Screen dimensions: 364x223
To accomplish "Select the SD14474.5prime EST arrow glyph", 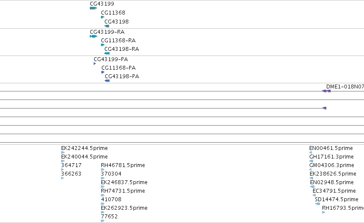I will click(x=317, y=204).
